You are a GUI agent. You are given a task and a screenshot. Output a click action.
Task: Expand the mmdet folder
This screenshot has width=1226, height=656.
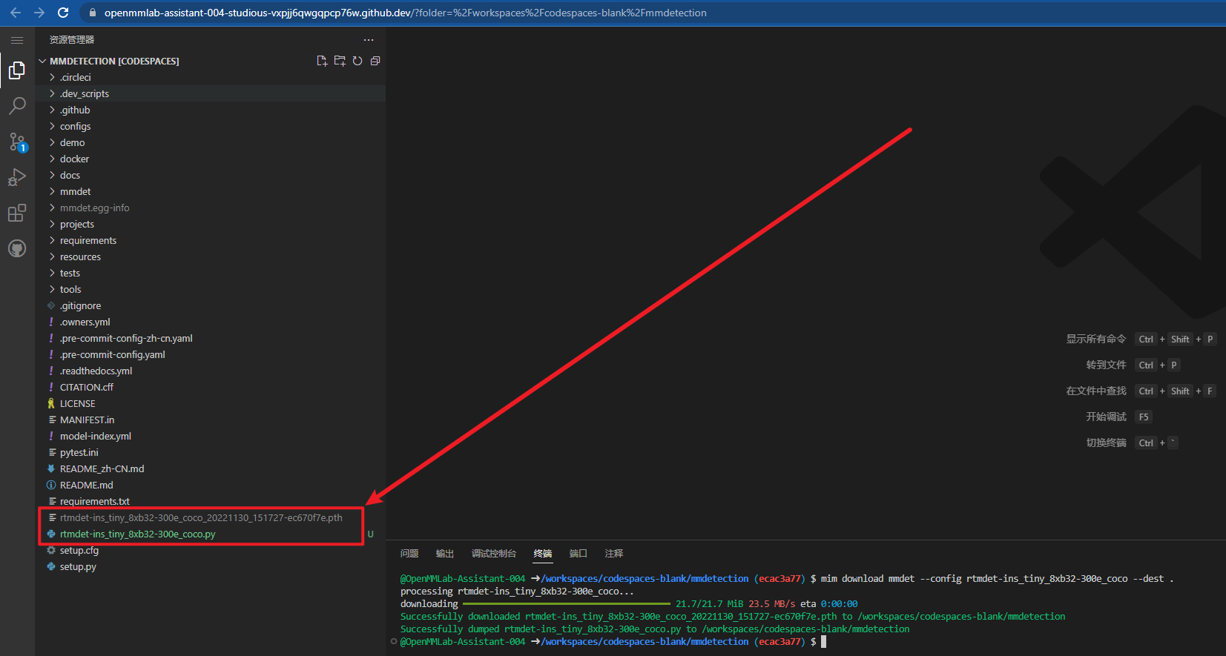[75, 191]
